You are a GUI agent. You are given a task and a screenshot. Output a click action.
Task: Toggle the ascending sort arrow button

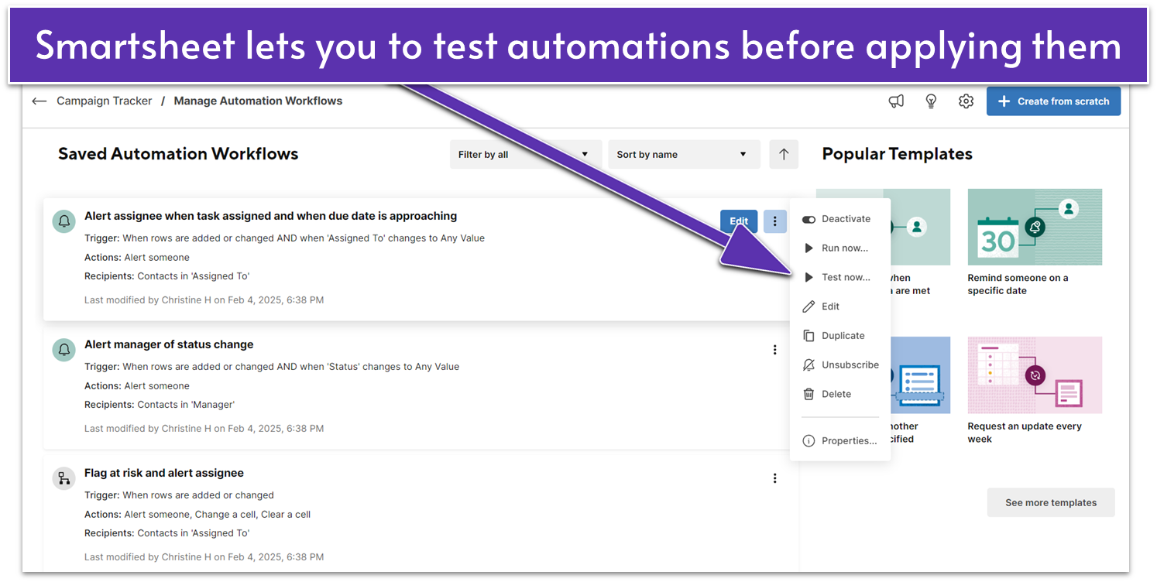[x=784, y=154]
